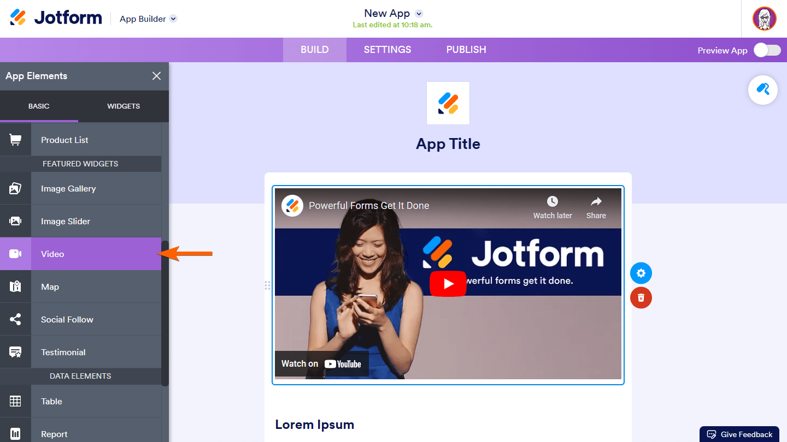Click the Share arrow in the video
This screenshot has height=442, width=787.
[x=596, y=201]
